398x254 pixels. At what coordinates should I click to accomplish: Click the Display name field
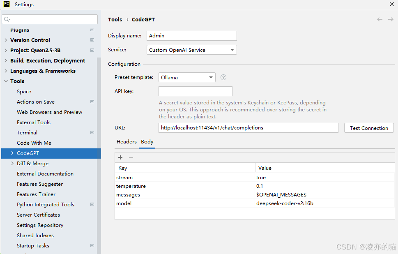[x=192, y=36]
